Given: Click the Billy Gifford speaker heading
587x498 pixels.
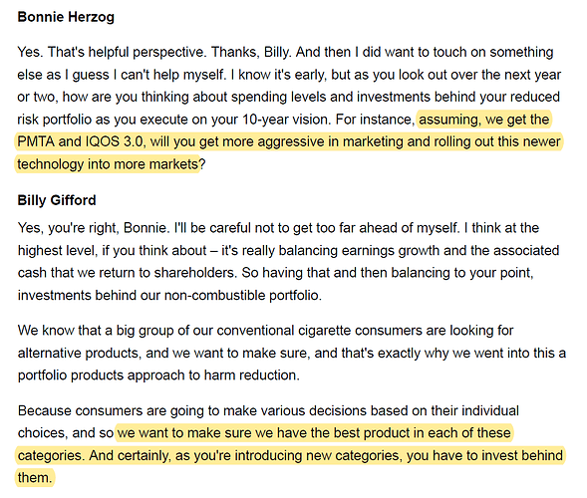Looking at the screenshot, I should click(x=57, y=200).
